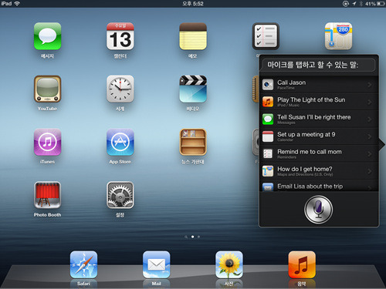Open the Reminders checklist app icon
Screen dimensions: 386x289
pyautogui.click(x=266, y=36)
